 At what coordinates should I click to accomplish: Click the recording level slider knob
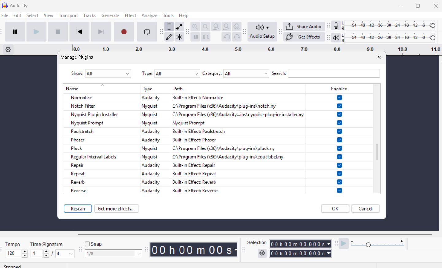(432, 26)
